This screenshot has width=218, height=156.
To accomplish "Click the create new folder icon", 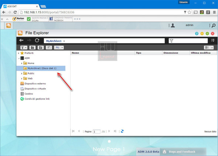I will 33,48.
